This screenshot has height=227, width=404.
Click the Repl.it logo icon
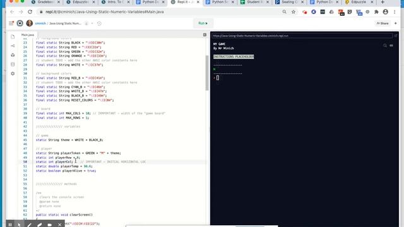pyautogui.click(x=20, y=23)
